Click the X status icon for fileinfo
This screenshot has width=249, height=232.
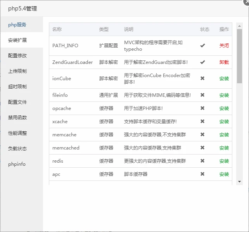pyautogui.click(x=202, y=95)
